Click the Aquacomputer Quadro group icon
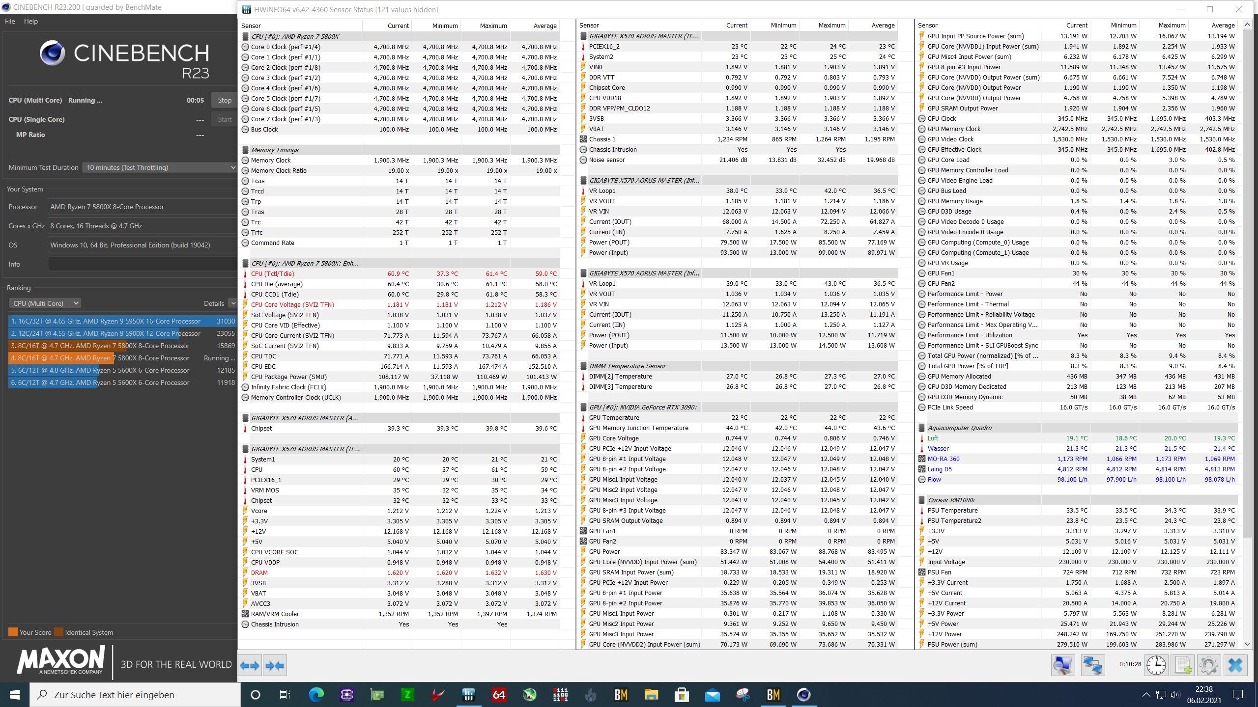The width and height of the screenshot is (1258, 707). pos(922,428)
